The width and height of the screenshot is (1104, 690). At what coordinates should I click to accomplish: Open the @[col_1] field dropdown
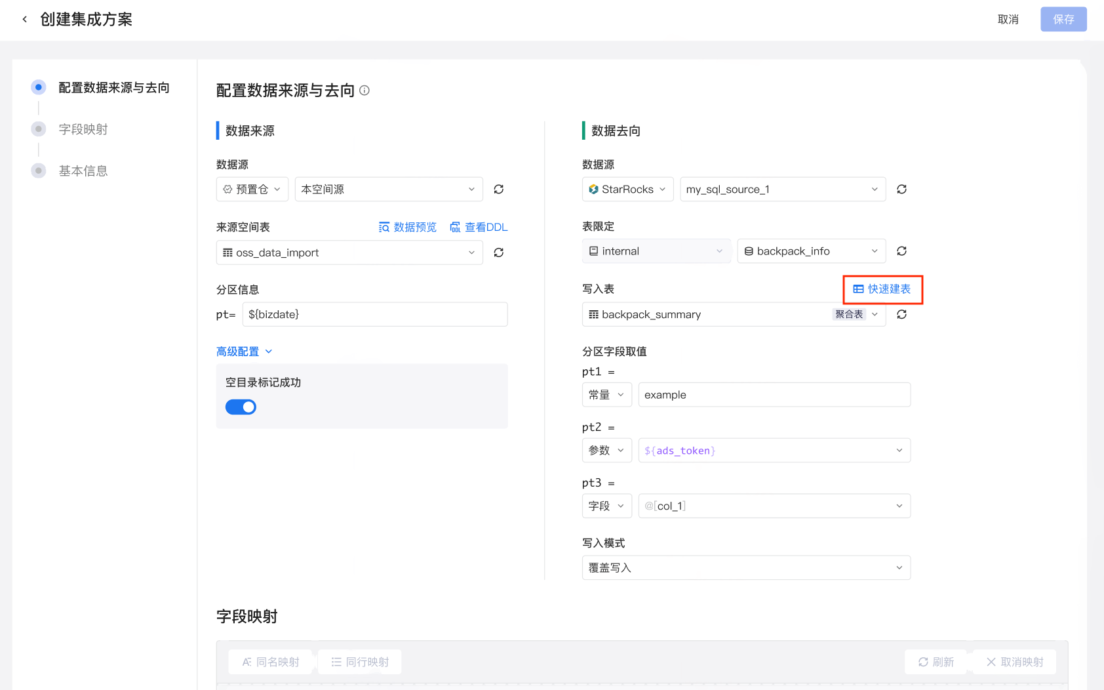tap(774, 506)
